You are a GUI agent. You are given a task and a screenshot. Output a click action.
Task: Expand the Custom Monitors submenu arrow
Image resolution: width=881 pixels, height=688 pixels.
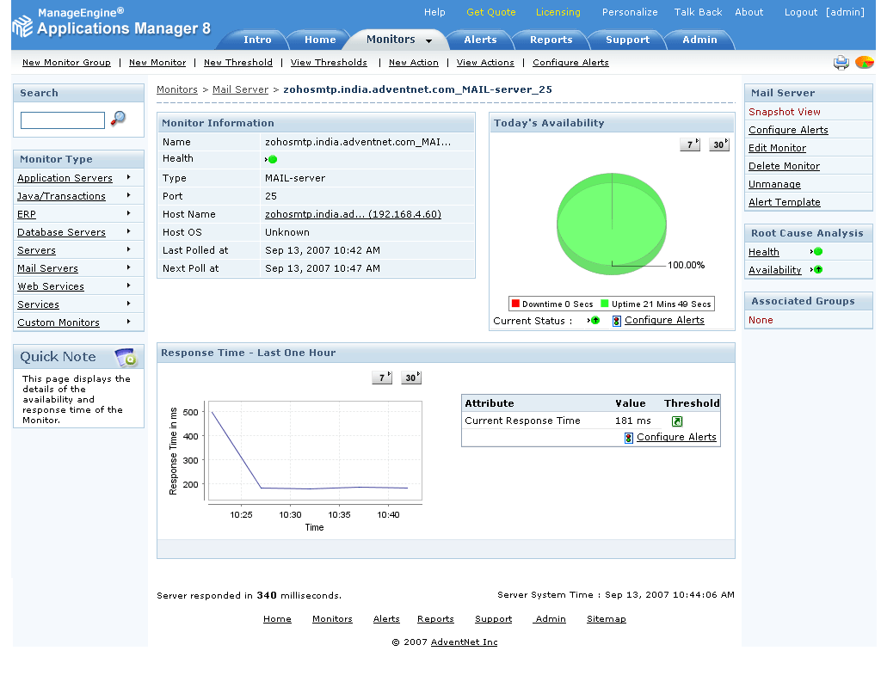tap(129, 322)
